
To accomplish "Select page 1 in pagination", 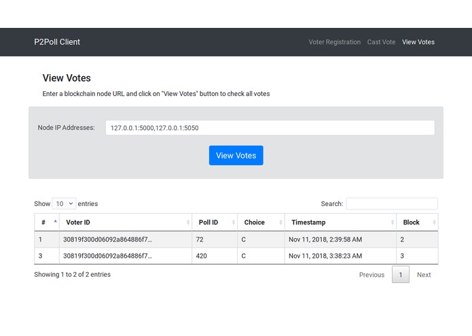I will pyautogui.click(x=401, y=275).
